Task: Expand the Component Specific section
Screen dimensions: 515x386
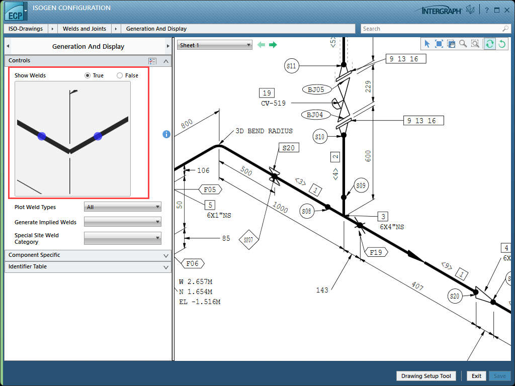Action: 88,255
